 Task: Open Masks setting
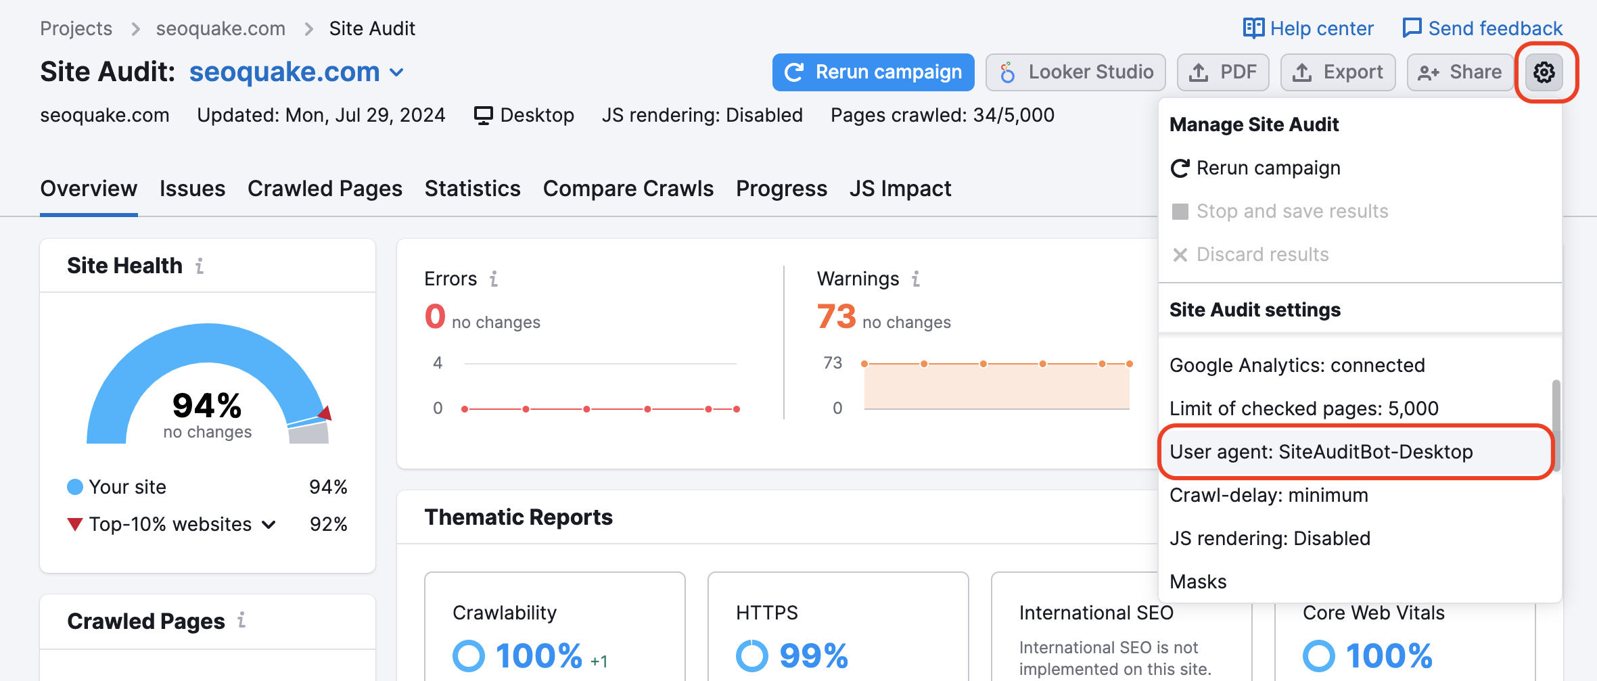click(1356, 582)
